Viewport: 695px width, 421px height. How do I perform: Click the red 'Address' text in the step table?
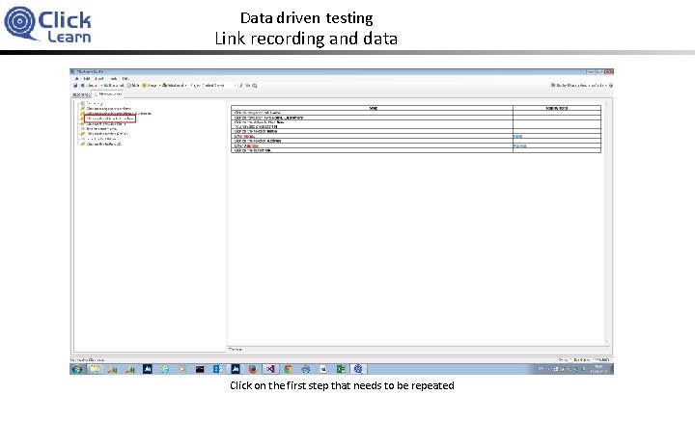pos(251,145)
